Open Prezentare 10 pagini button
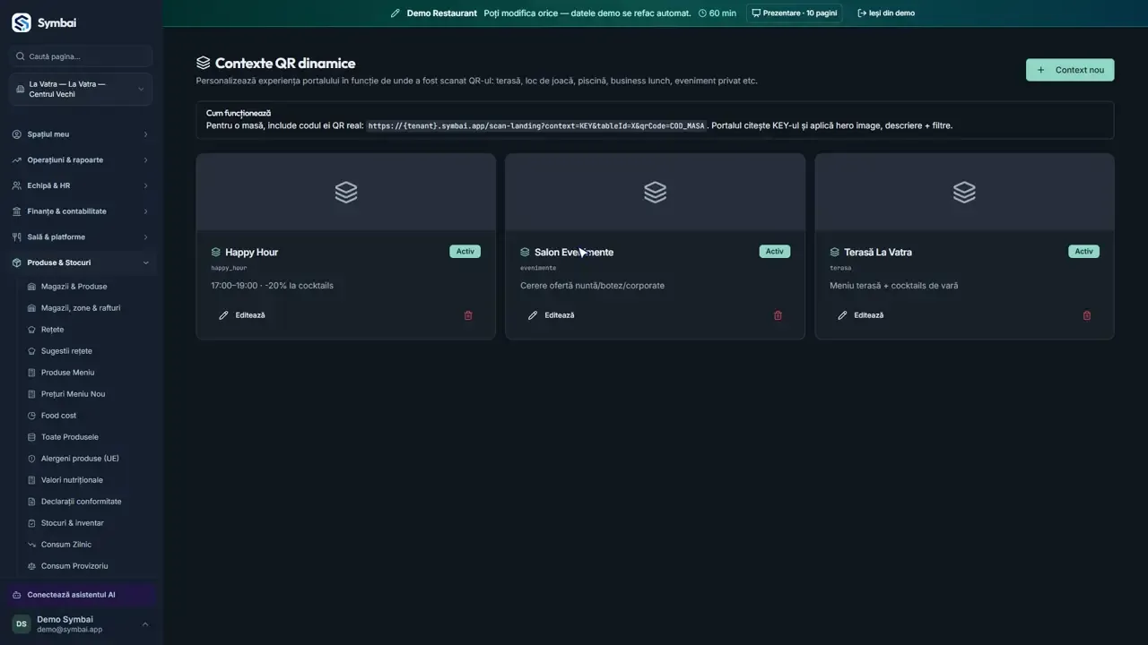Viewport: 1148px width, 645px height. click(794, 13)
